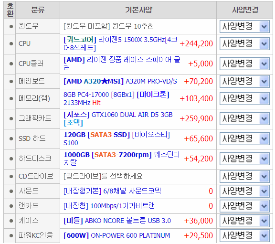
Task: Open the 사양변경 dropdown for SSD 하드 row
Action: 244,139
